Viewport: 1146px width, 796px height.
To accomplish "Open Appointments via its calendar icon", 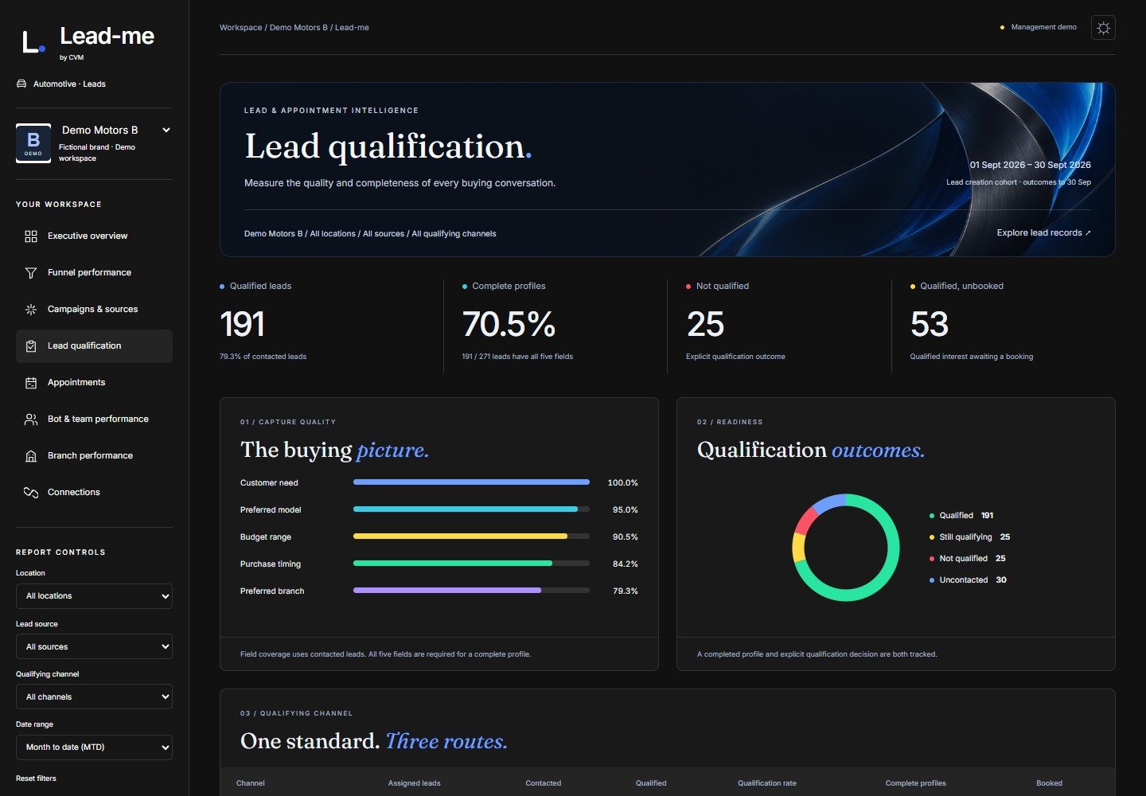I will [x=31, y=383].
